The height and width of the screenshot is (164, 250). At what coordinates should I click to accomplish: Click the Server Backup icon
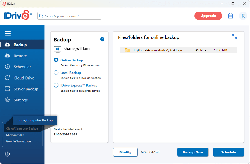(x=7, y=89)
